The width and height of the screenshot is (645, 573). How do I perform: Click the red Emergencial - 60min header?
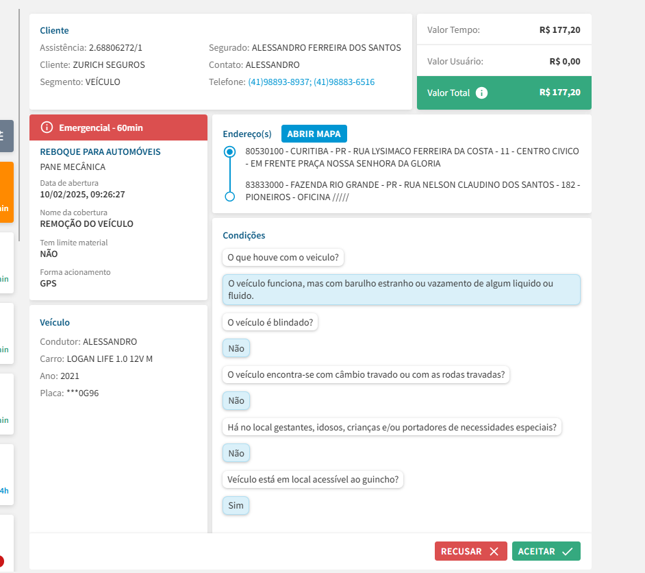(118, 127)
